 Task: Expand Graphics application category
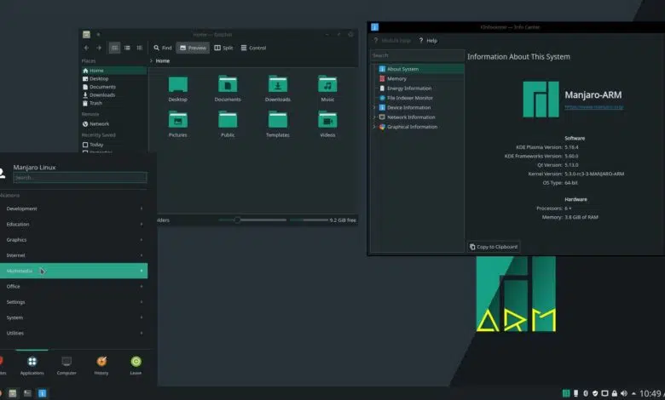74,240
